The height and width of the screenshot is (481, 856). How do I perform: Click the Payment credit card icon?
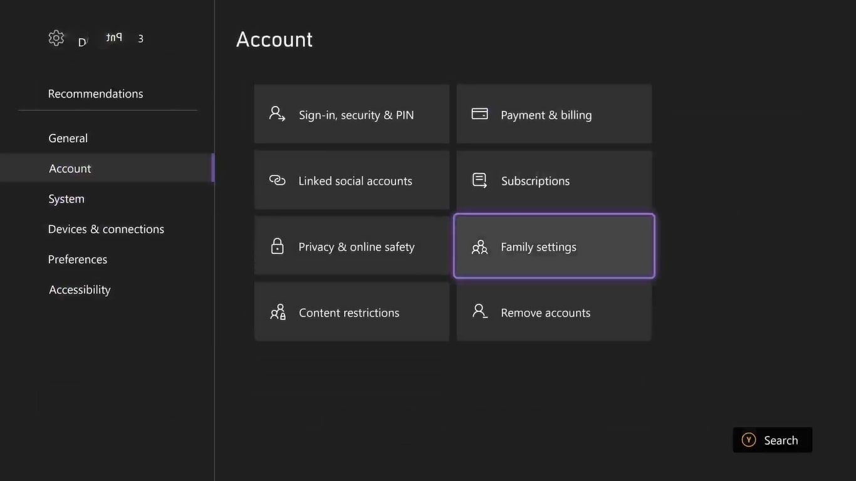coord(479,114)
